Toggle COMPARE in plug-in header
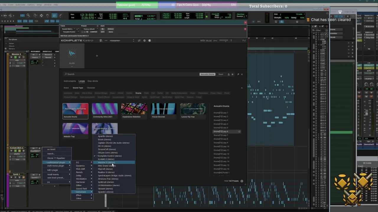The width and height of the screenshot is (378, 212). (x=94, y=32)
